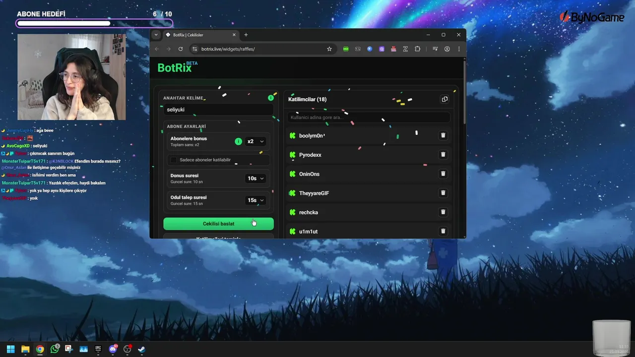Screen dimensions: 635x357
Task: Click participant name boolym0n
Action: pos(312,135)
